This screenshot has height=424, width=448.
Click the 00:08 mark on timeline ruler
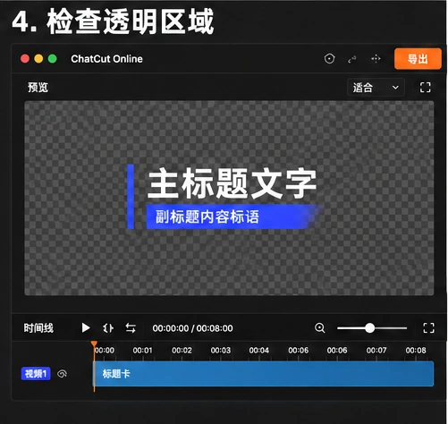tap(416, 350)
